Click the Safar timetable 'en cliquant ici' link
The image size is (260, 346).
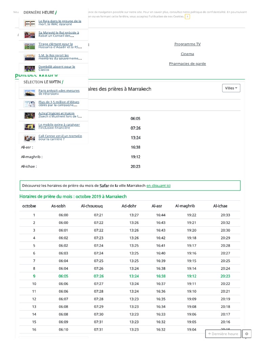coord(158,186)
